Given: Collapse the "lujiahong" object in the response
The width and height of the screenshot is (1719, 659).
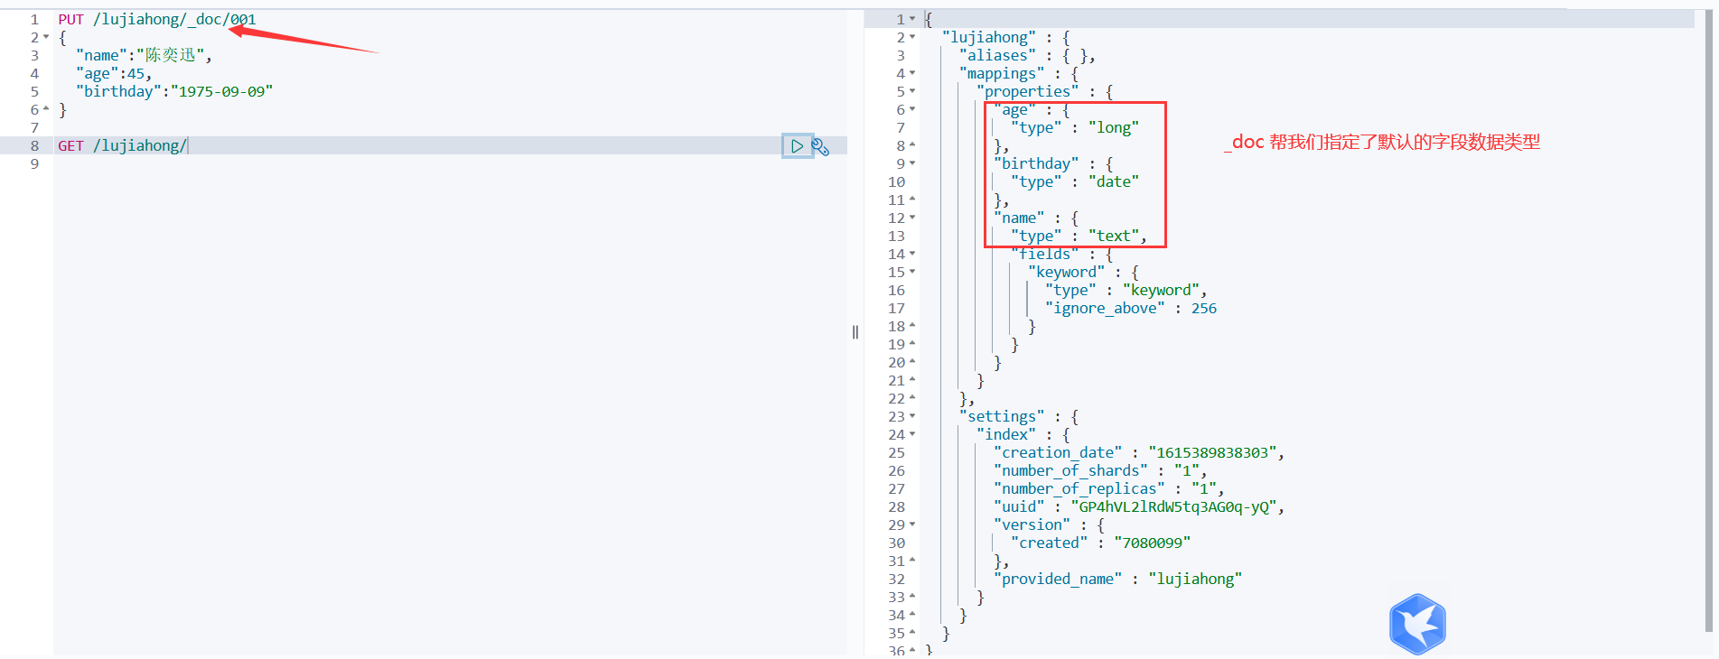Looking at the screenshot, I should (x=912, y=38).
